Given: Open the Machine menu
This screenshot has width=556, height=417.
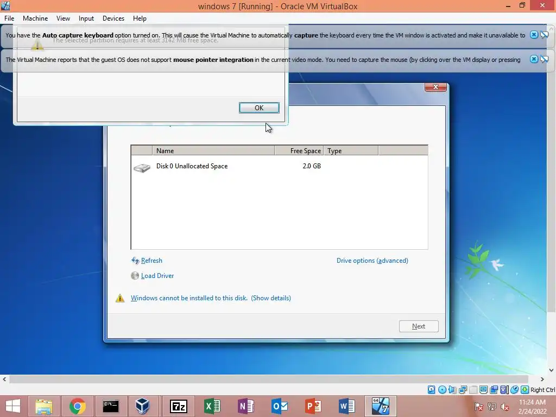Looking at the screenshot, I should pos(35,18).
